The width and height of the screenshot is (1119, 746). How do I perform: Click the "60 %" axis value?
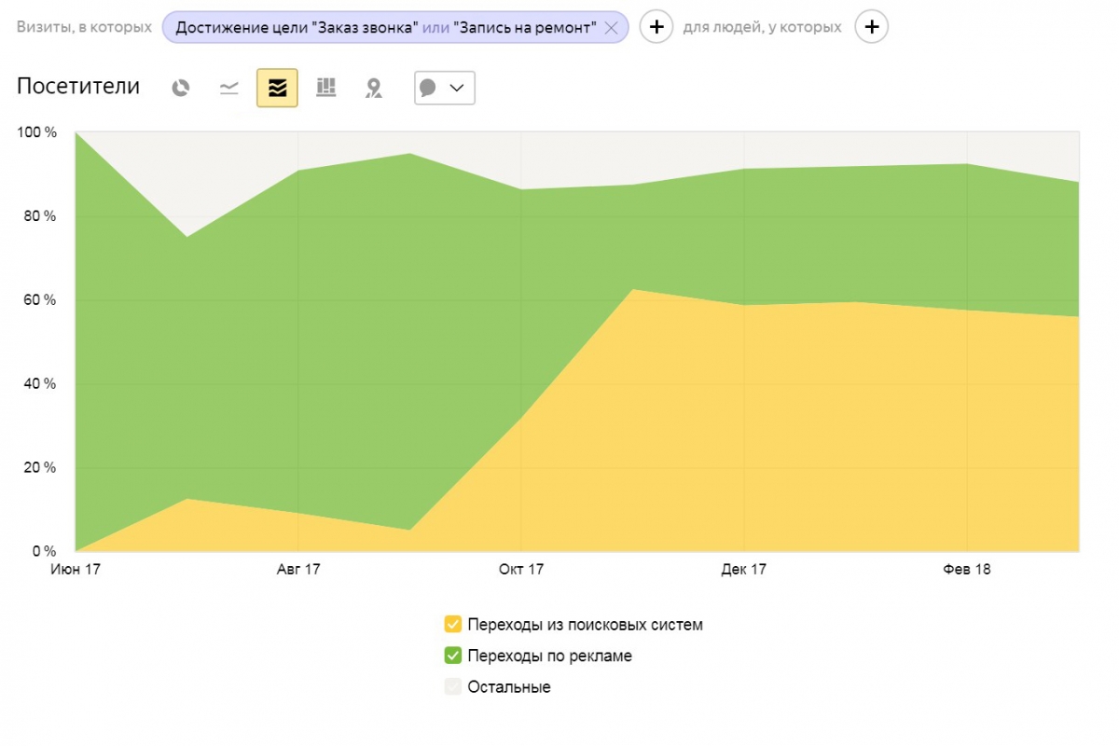[x=40, y=300]
